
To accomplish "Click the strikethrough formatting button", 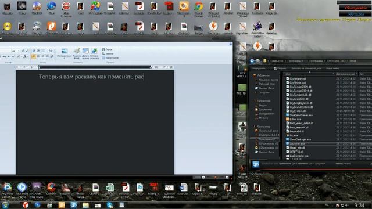I will [x=4, y=56].
